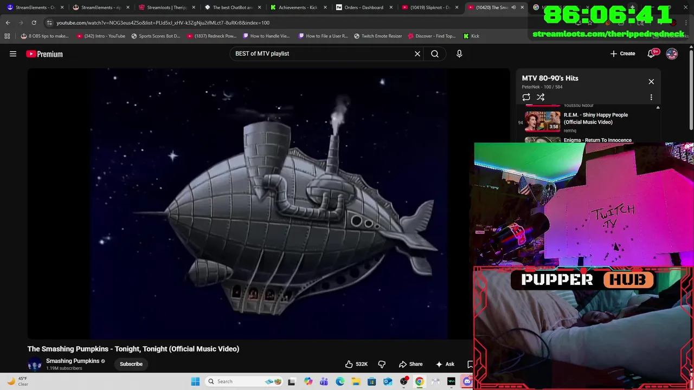Click the magnifier search button
This screenshot has height=390, width=694.
click(435, 54)
